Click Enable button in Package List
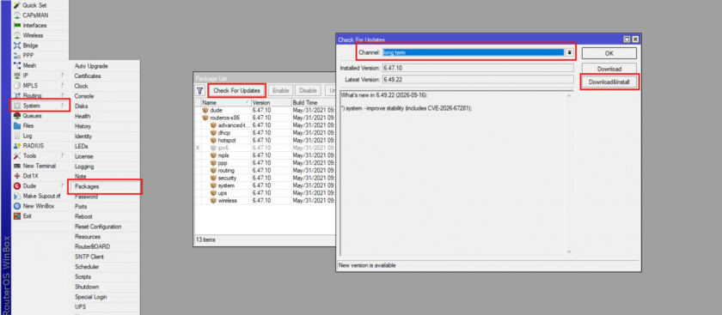Viewport: 722px width, 315px height. point(281,91)
